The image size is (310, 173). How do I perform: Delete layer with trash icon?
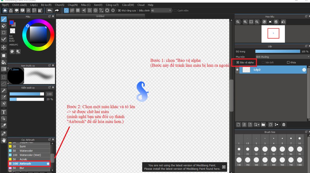(x=284, y=124)
